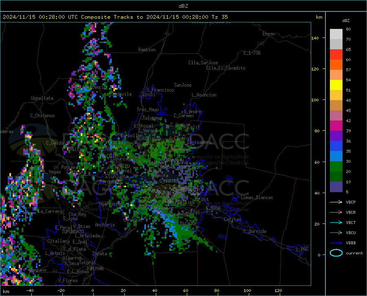Select the orange 57 dBZ color swatch
This screenshot has width=367, height=296.
(x=336, y=65)
